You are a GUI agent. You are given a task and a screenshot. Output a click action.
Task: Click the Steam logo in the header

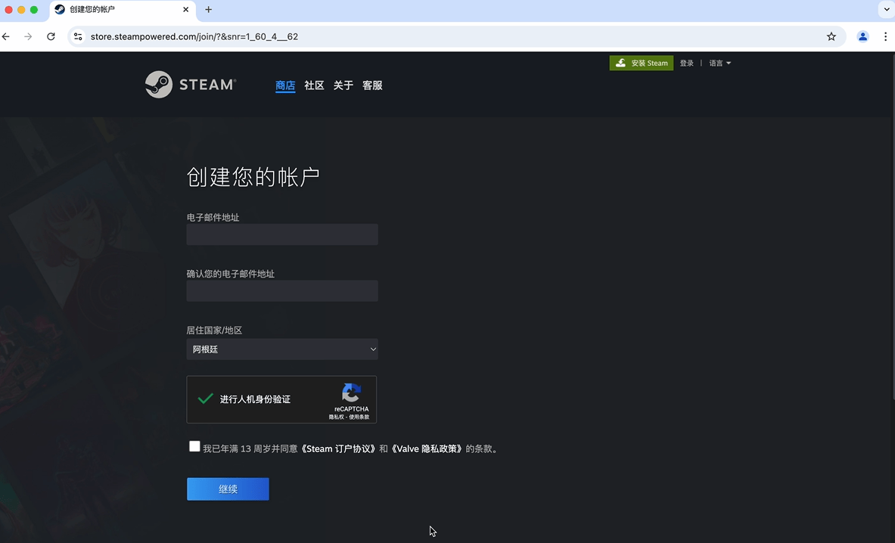[189, 84]
